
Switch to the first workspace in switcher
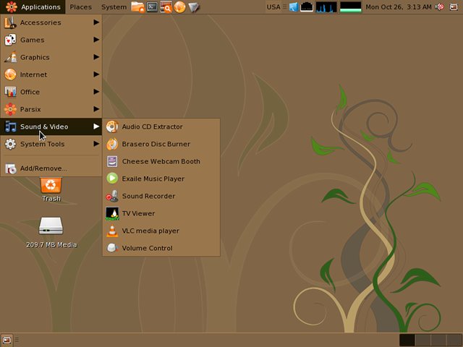pyautogui.click(x=407, y=340)
